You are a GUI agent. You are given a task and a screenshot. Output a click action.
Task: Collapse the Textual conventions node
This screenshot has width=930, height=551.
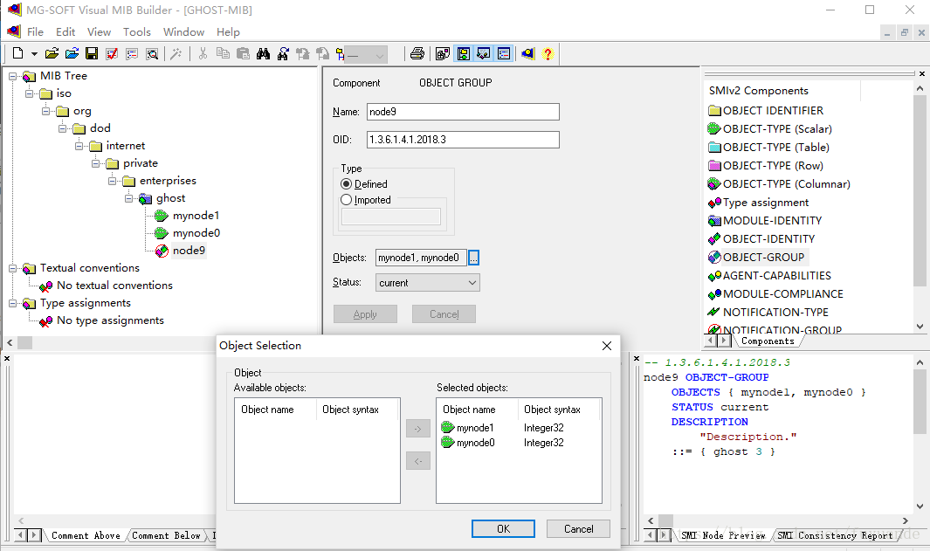tap(12, 268)
